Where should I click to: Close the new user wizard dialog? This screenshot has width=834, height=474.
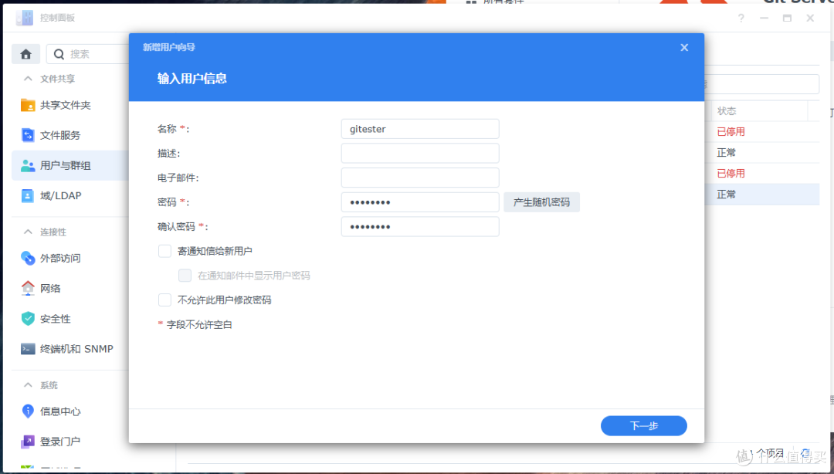click(684, 47)
